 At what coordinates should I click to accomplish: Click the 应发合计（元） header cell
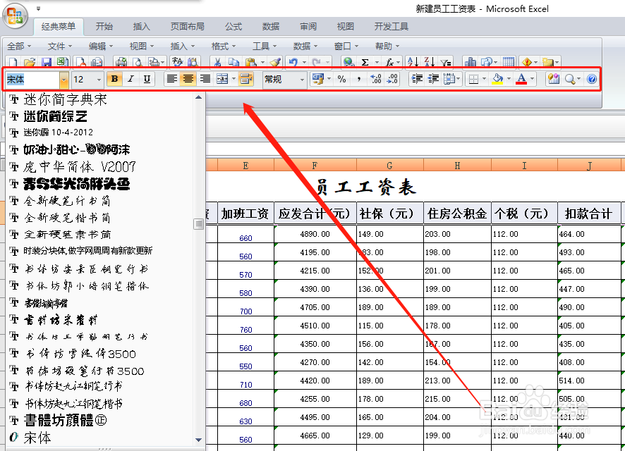315,214
